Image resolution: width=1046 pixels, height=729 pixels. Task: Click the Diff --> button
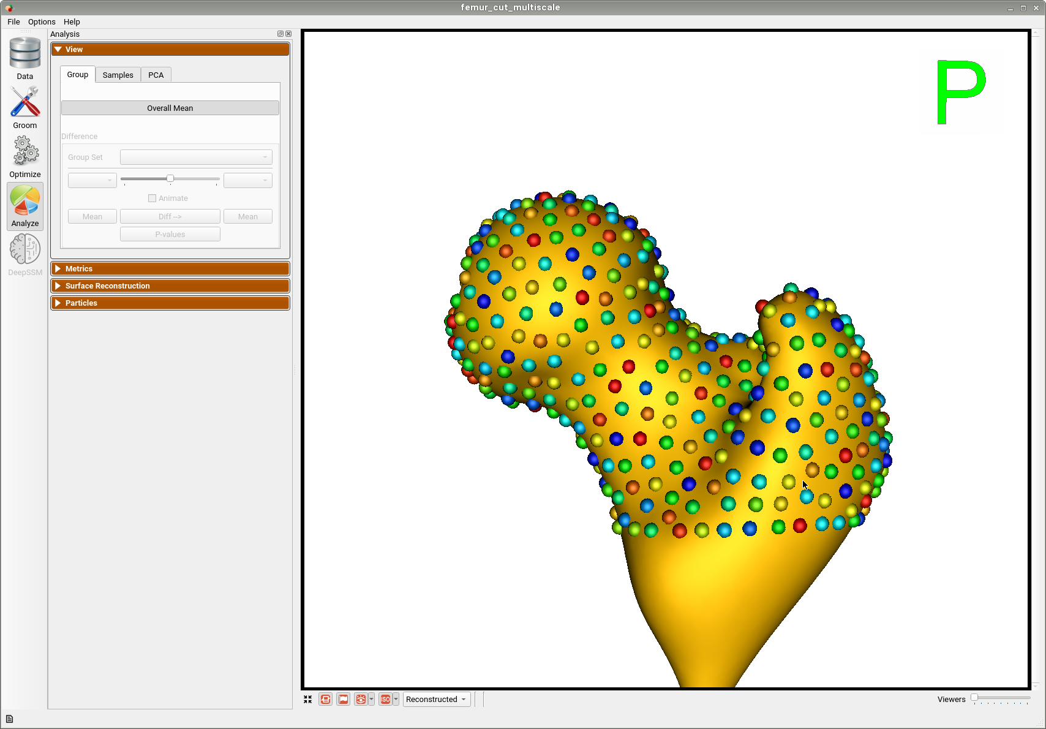click(170, 216)
